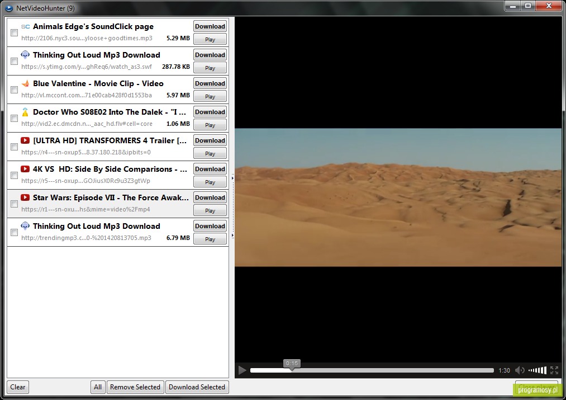Enter fullscreen with the player's fullscreen icon
Image resolution: width=566 pixels, height=400 pixels.
(554, 370)
